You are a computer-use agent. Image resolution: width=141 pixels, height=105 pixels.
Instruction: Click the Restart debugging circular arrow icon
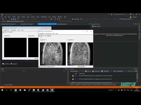click(x=59, y=19)
